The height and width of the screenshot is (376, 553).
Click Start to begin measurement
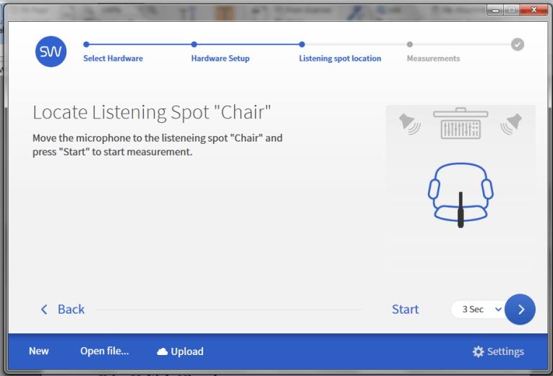(x=406, y=309)
